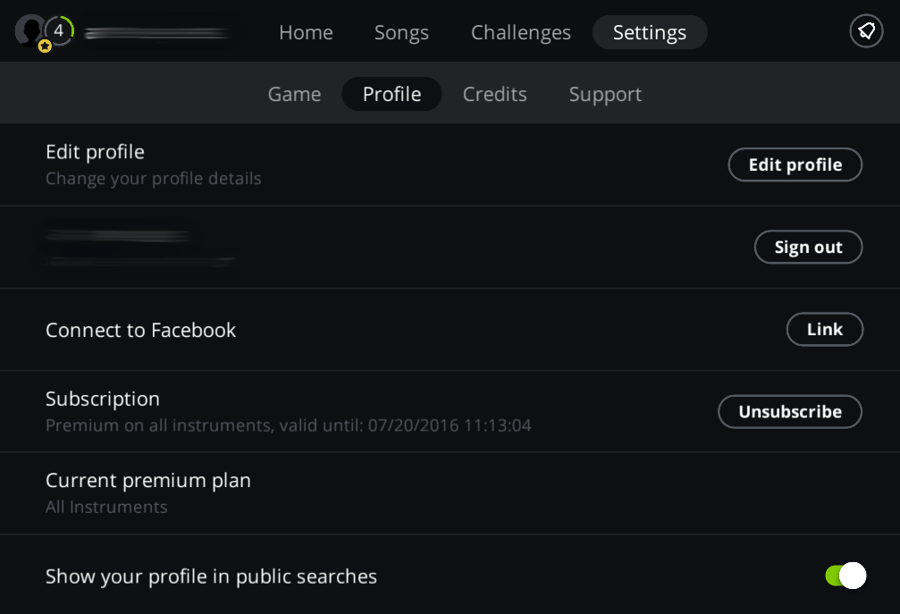Switch to Game settings sub-tab
900x614 pixels.
click(x=294, y=94)
